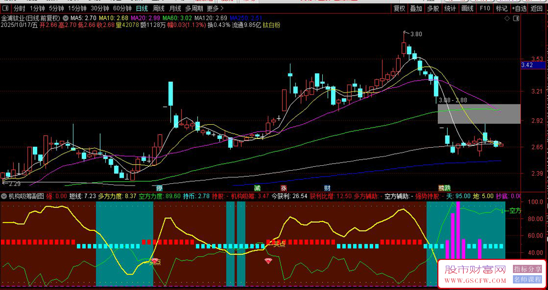Click the blue 财 event marker
This screenshot has height=290, width=548.
click(x=327, y=188)
